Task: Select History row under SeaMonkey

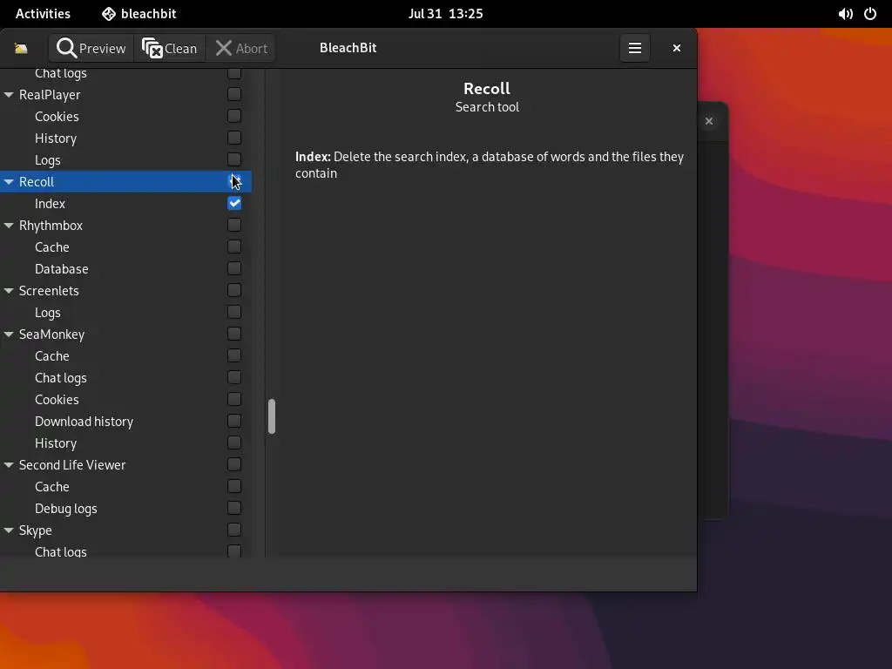Action: [x=56, y=443]
